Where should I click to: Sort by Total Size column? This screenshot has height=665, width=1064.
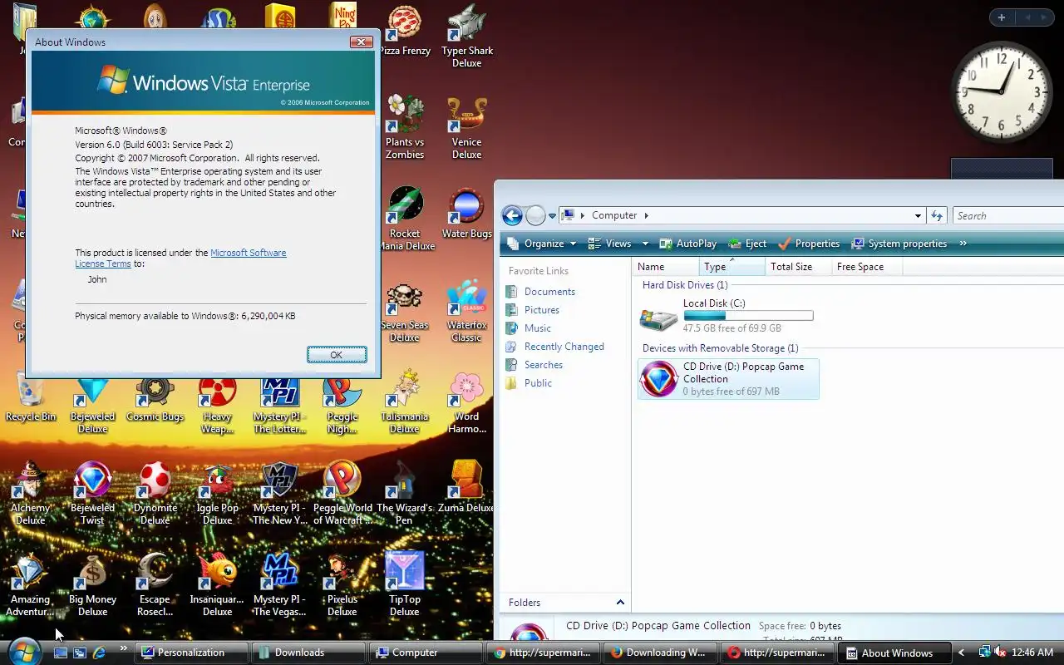pos(798,267)
